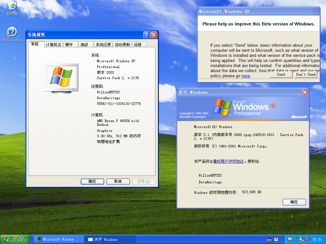Click 523,688 KB memory value in 关于 Windows
Viewport: 326px width, 244px height.
[x=252, y=192]
